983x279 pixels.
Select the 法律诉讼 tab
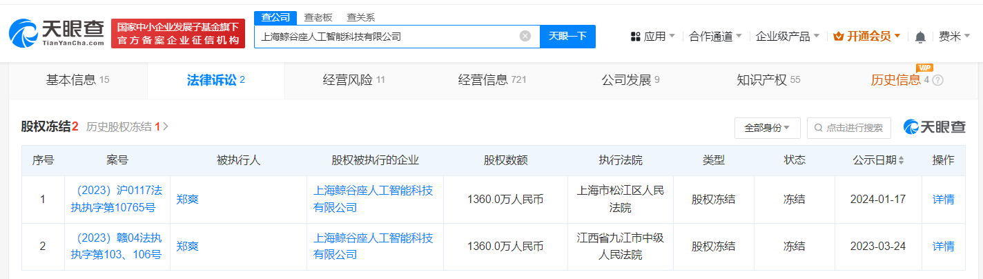click(216, 80)
